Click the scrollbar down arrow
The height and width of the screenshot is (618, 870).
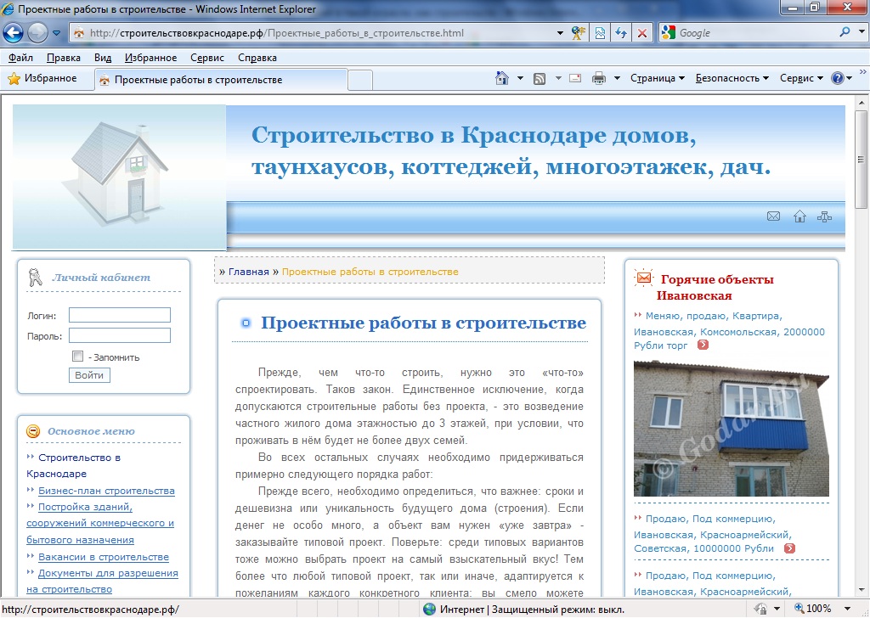coord(862,590)
